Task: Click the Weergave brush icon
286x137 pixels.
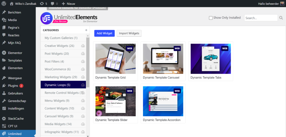Action: pyautogui.click(x=4, y=78)
